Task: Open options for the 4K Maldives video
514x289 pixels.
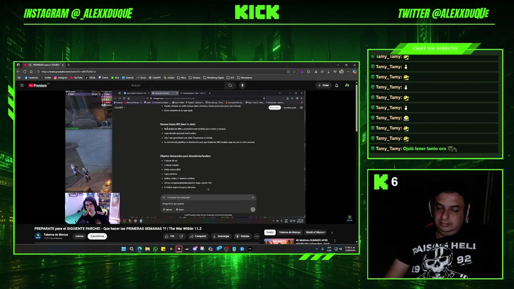Action: 335,241
